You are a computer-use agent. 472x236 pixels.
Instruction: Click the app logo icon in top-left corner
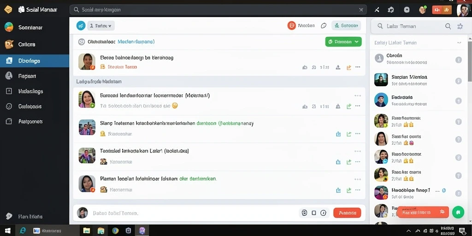(x=8, y=10)
